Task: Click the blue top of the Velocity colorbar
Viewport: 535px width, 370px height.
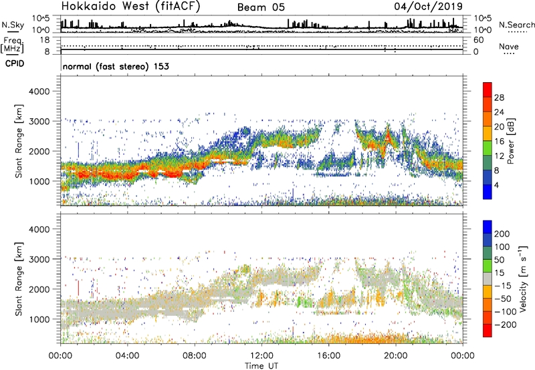Action: click(x=488, y=227)
